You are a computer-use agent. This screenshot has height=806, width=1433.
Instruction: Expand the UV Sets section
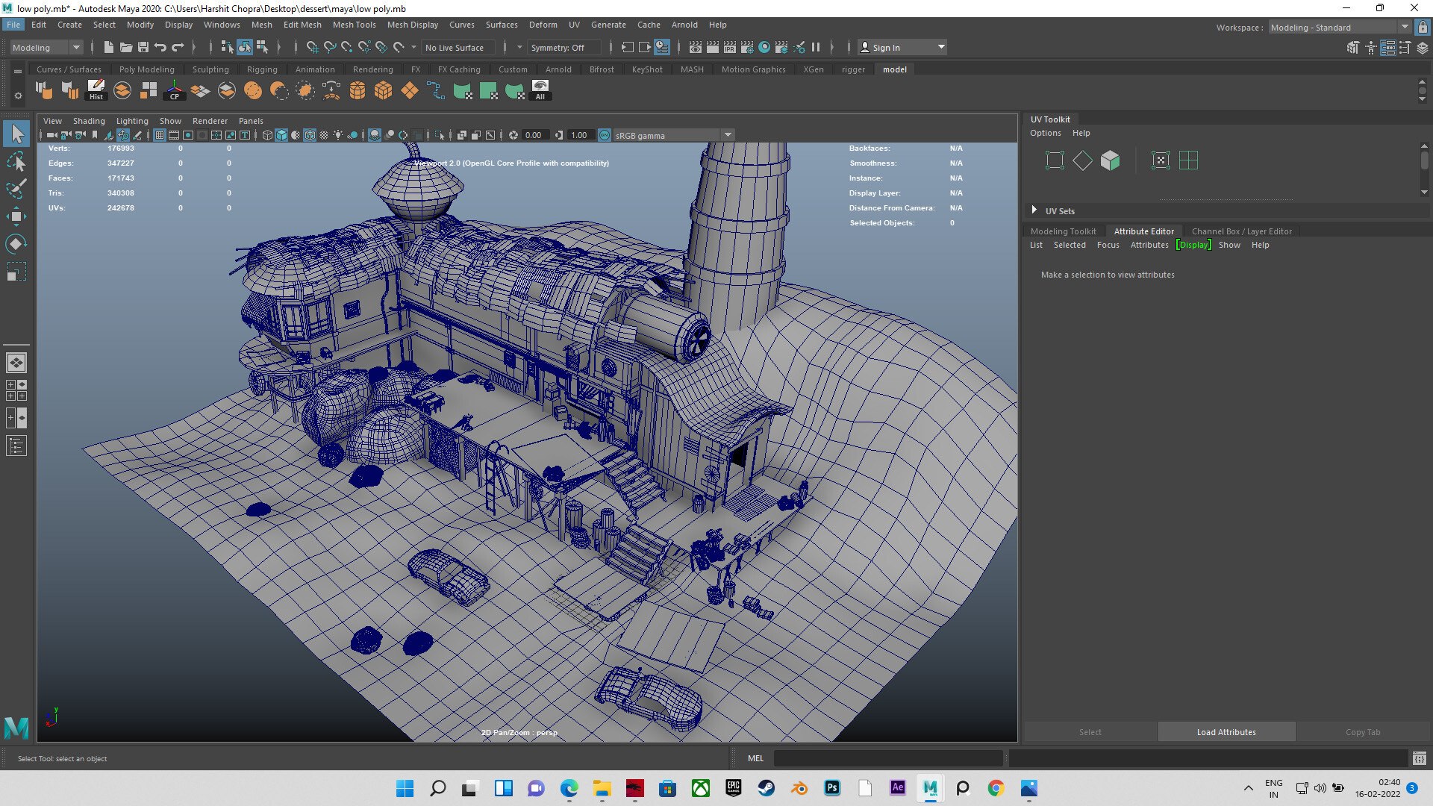click(1034, 210)
